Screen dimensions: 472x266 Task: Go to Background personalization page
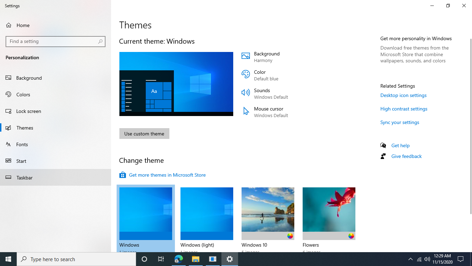56,78
